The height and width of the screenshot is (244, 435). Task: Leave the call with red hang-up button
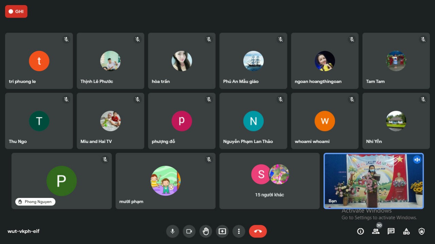click(x=258, y=231)
